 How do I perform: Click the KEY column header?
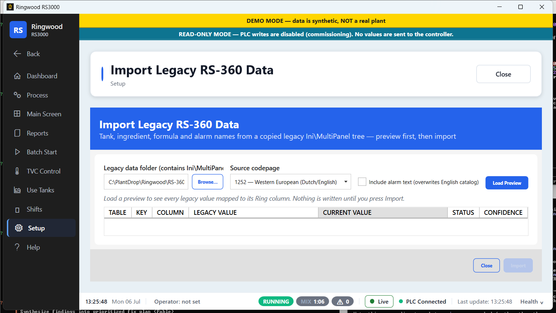(x=142, y=213)
